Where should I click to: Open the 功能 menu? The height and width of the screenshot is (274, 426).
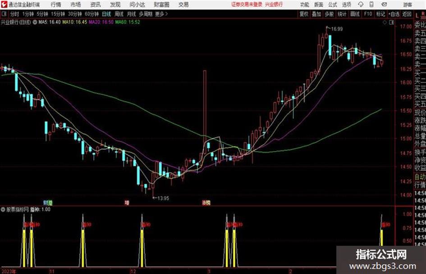tap(305, 4)
